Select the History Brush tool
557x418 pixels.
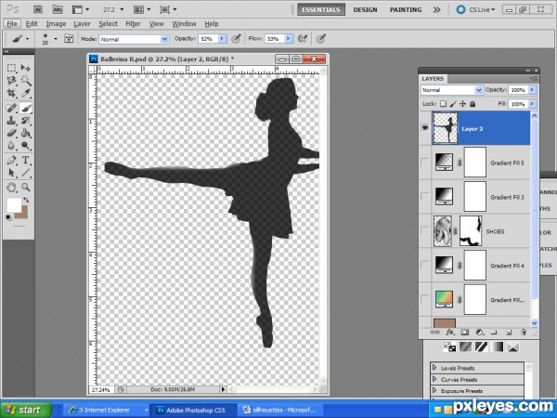pyautogui.click(x=26, y=121)
